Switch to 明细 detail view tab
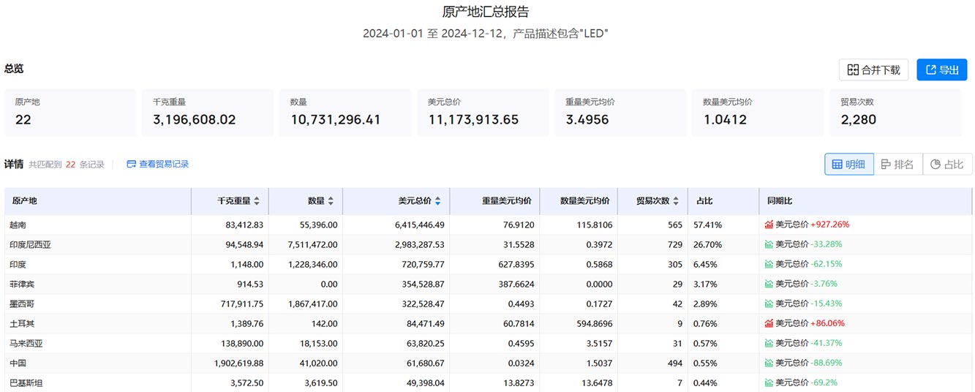975x392 pixels. pyautogui.click(x=849, y=165)
